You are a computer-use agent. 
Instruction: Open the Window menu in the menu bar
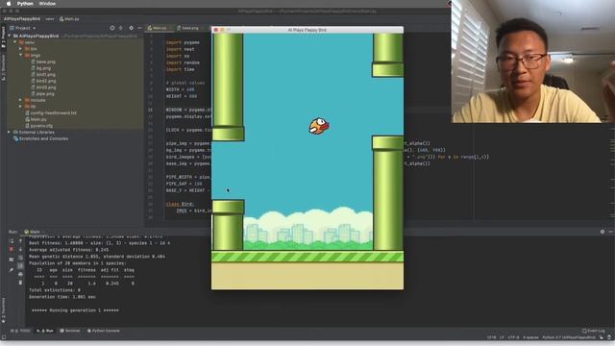[x=47, y=4]
